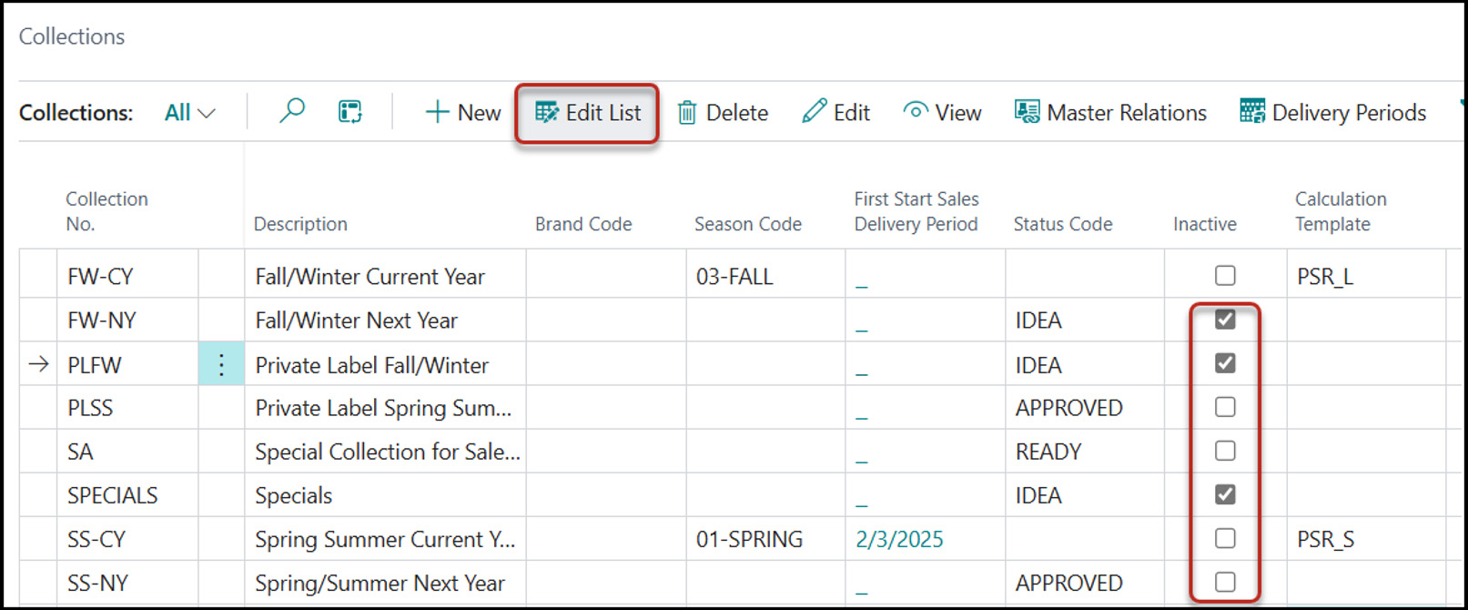This screenshot has height=610, width=1468.
Task: Click the Edit List grid icon
Action: pos(547,112)
